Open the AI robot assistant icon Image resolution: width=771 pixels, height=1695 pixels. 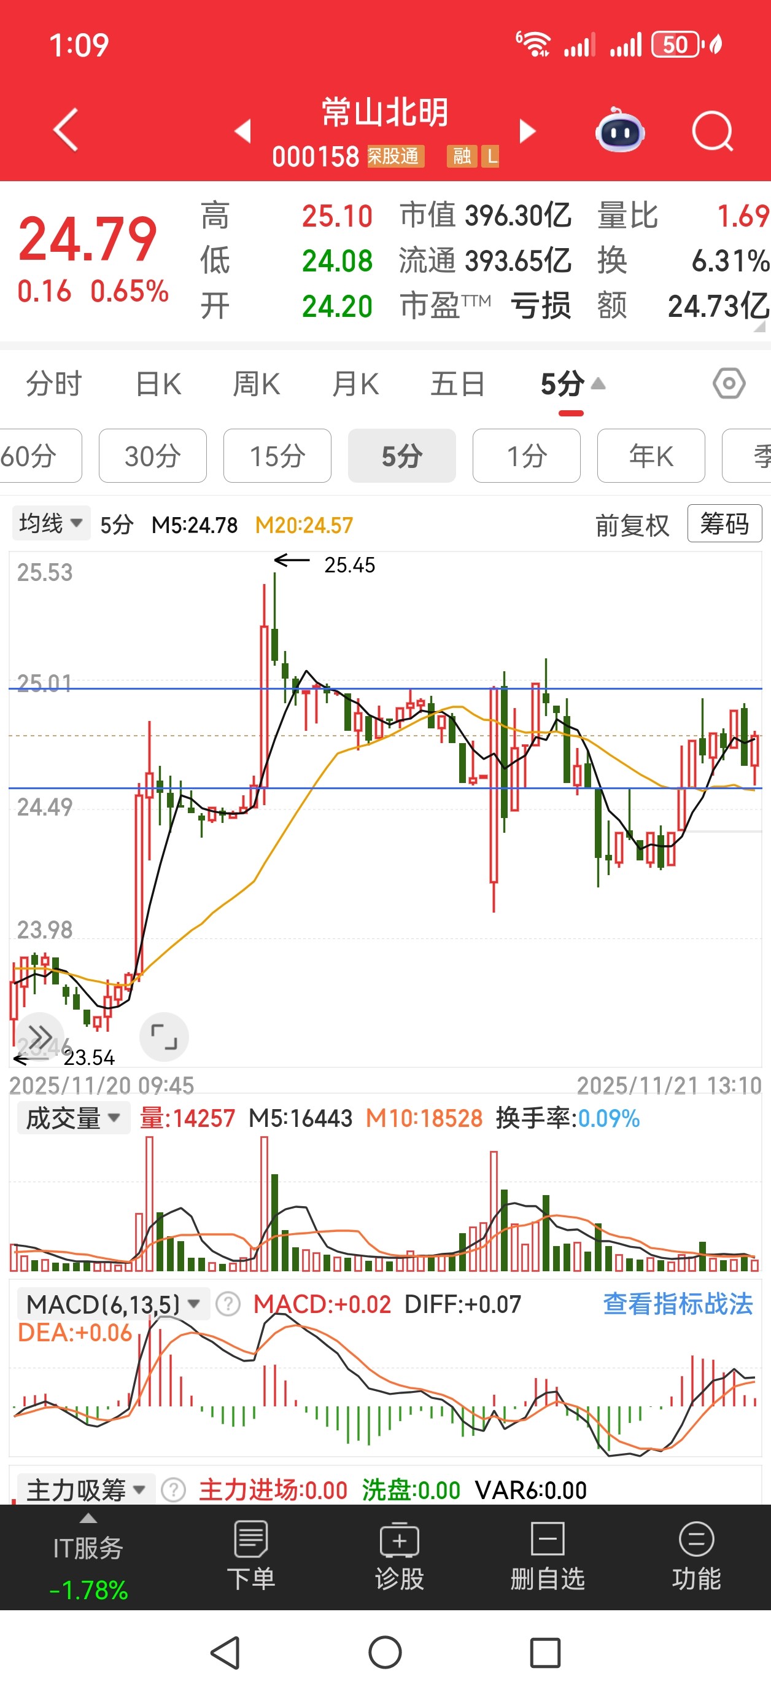click(619, 131)
